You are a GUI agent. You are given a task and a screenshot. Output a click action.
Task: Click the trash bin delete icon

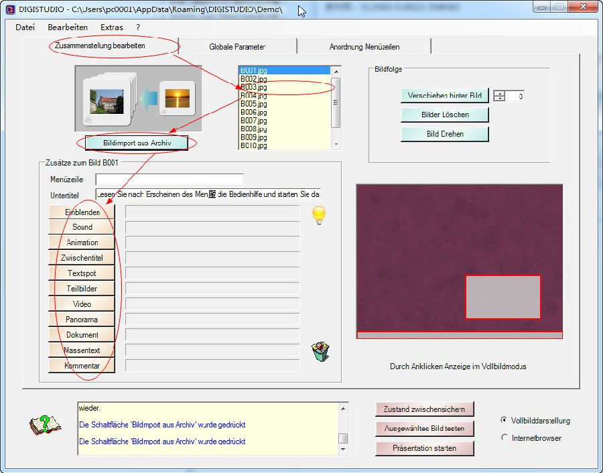tap(320, 352)
